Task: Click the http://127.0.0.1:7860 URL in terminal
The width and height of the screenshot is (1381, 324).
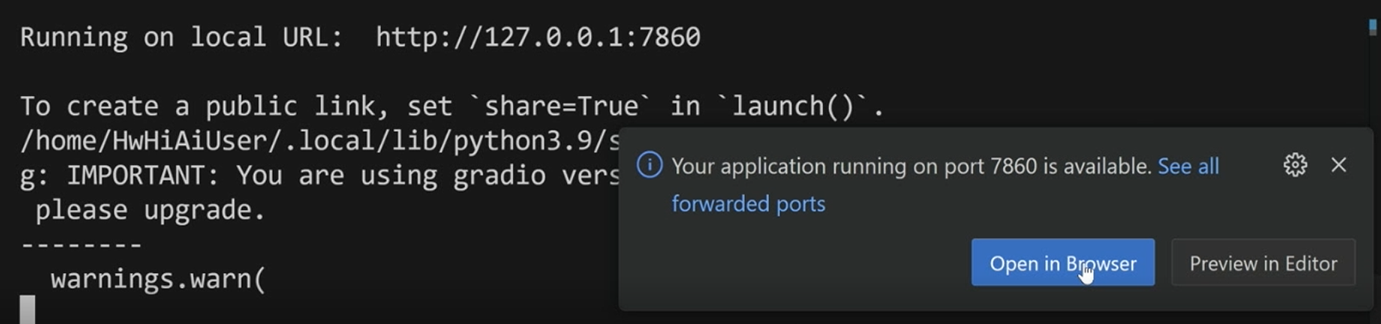Action: [538, 37]
